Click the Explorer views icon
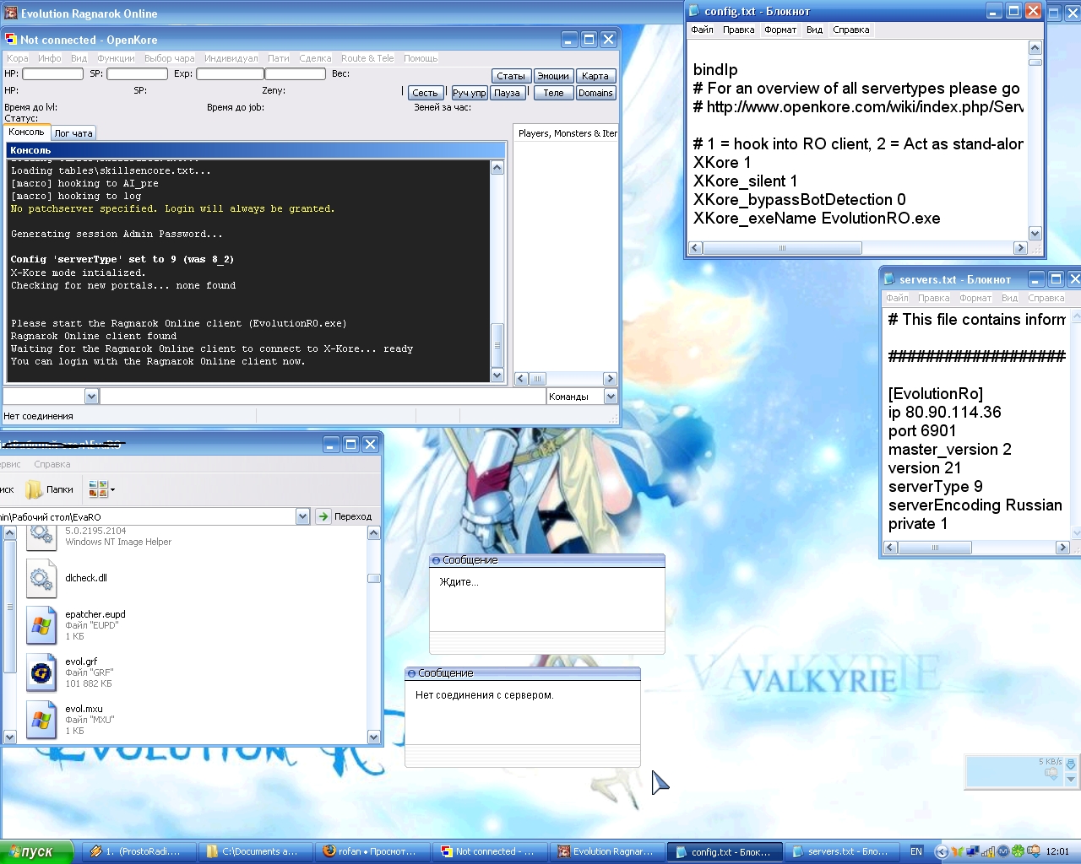Screen dimensions: 1081x864 point(98,489)
